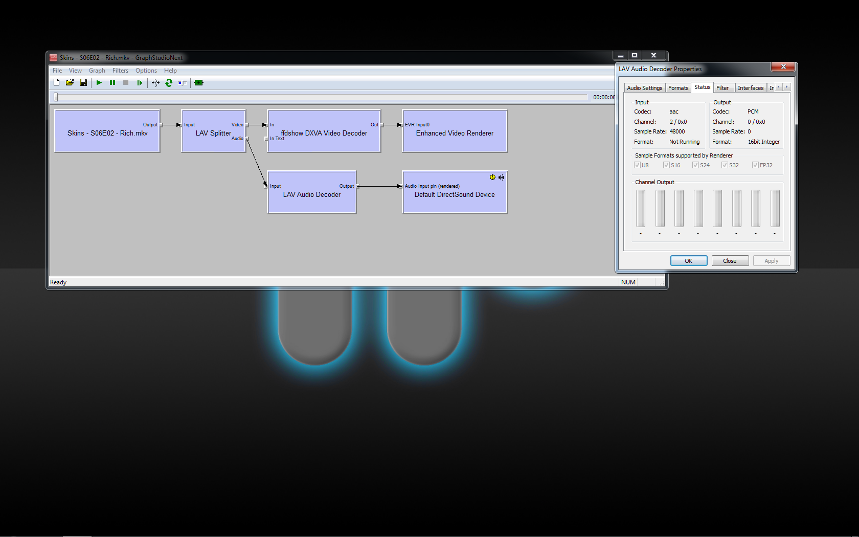This screenshot has height=537, width=859.
Task: Pause the graph playback
Action: 112,82
